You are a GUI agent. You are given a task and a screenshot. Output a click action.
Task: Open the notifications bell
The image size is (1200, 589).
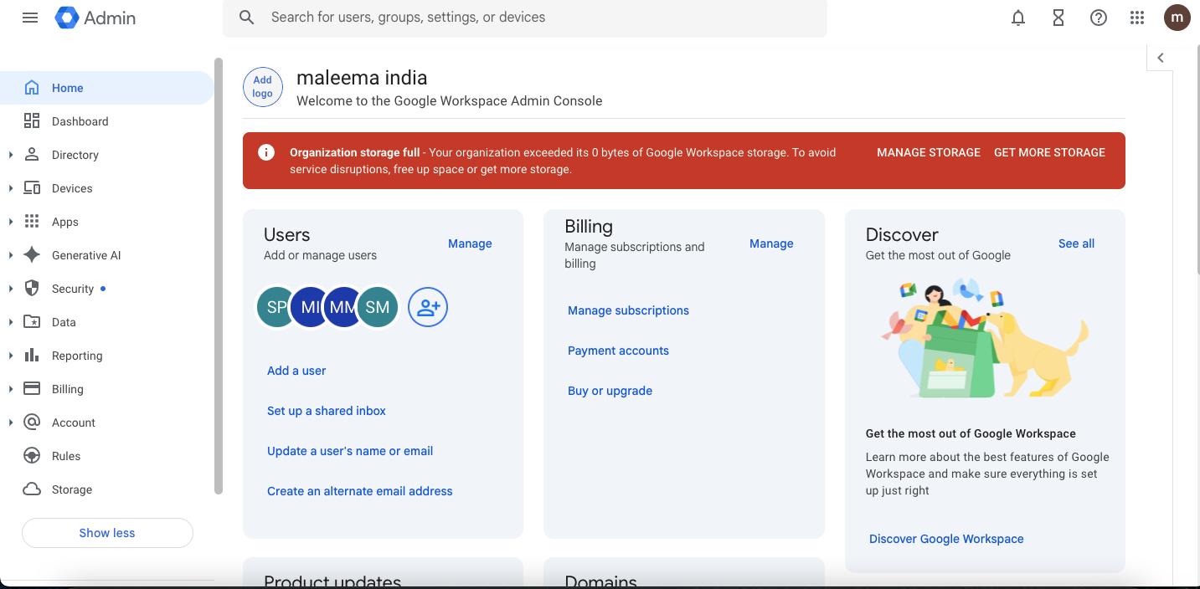pyautogui.click(x=1018, y=18)
